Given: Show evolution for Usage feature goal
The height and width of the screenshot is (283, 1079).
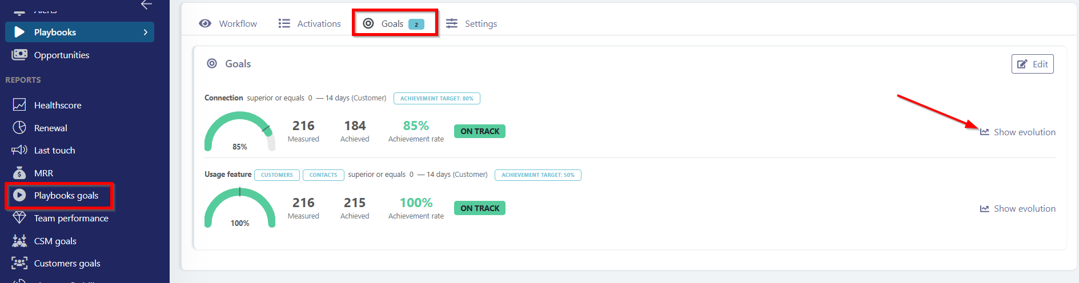Looking at the screenshot, I should pyautogui.click(x=1018, y=209).
